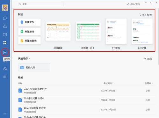The height and width of the screenshot is (118, 159).
Task: Open the circled 微文档 sidebar icon
Action: [x=5, y=52]
